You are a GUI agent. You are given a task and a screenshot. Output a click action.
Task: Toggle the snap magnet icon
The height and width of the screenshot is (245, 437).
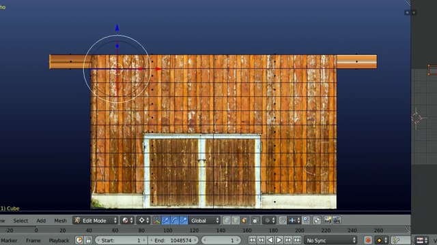pyautogui.click(x=282, y=220)
